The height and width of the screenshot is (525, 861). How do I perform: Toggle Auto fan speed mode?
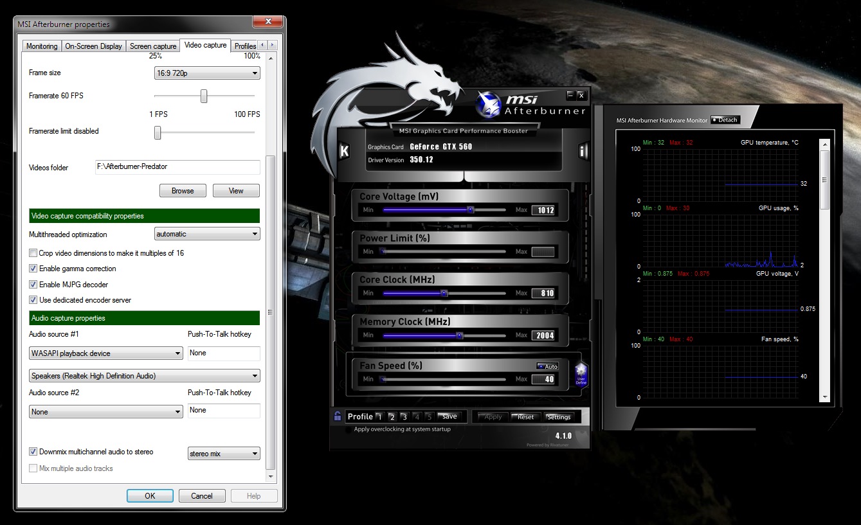548,366
